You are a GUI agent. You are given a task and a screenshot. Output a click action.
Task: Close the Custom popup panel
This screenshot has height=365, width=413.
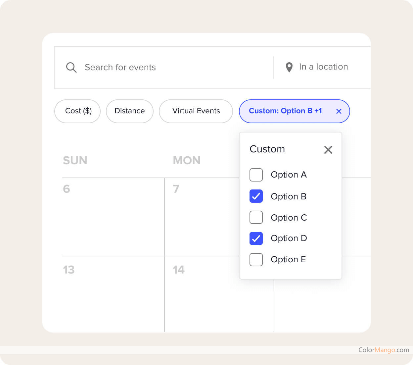[328, 149]
